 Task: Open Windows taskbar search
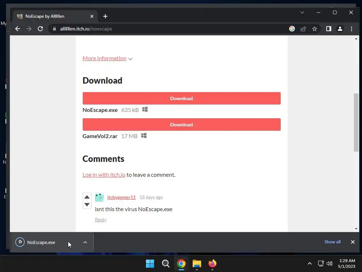[x=165, y=263]
